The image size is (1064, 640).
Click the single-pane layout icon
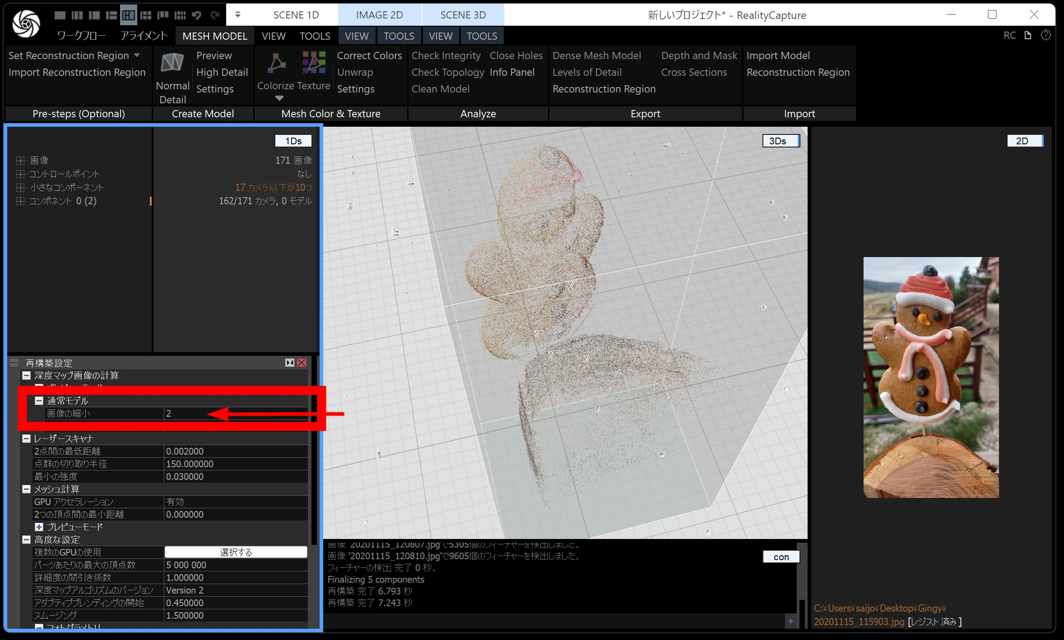[60, 15]
